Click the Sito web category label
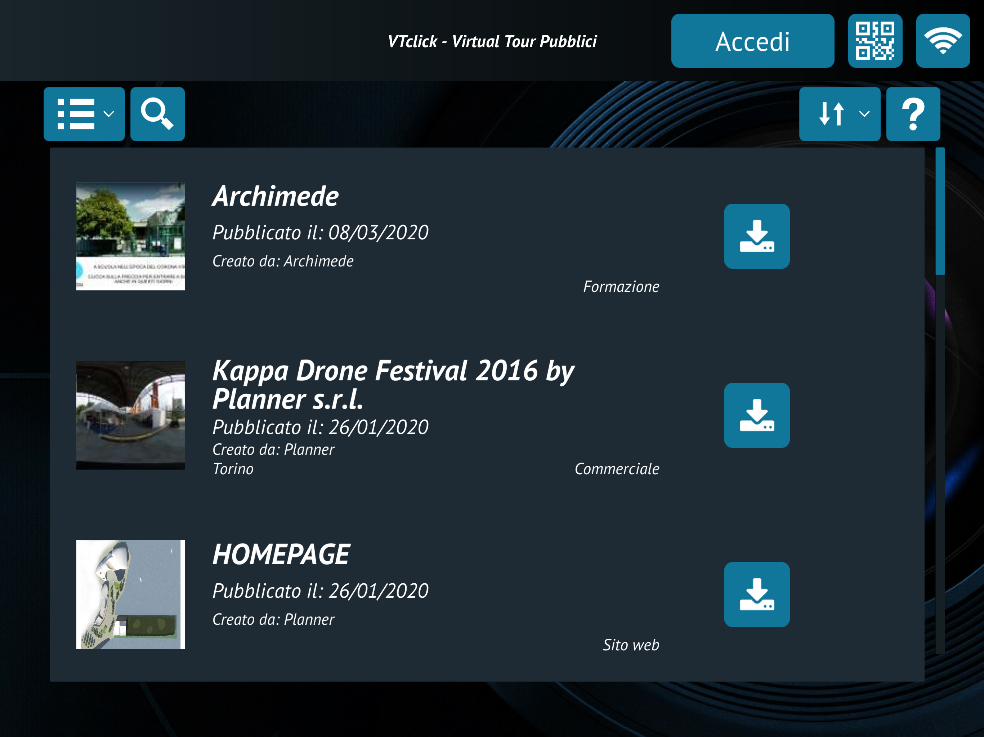Image resolution: width=984 pixels, height=737 pixels. coord(631,645)
